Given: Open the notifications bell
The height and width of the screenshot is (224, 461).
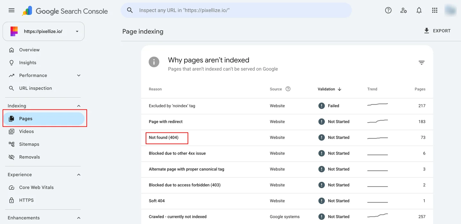Looking at the screenshot, I should click(x=419, y=10).
